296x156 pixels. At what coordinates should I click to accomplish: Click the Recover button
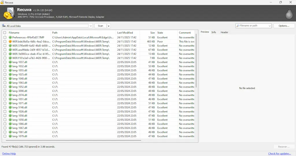pyautogui.click(x=284, y=146)
